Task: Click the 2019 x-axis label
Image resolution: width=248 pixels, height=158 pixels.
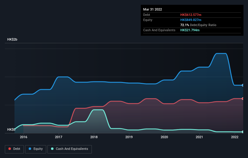Action: coord(129,137)
